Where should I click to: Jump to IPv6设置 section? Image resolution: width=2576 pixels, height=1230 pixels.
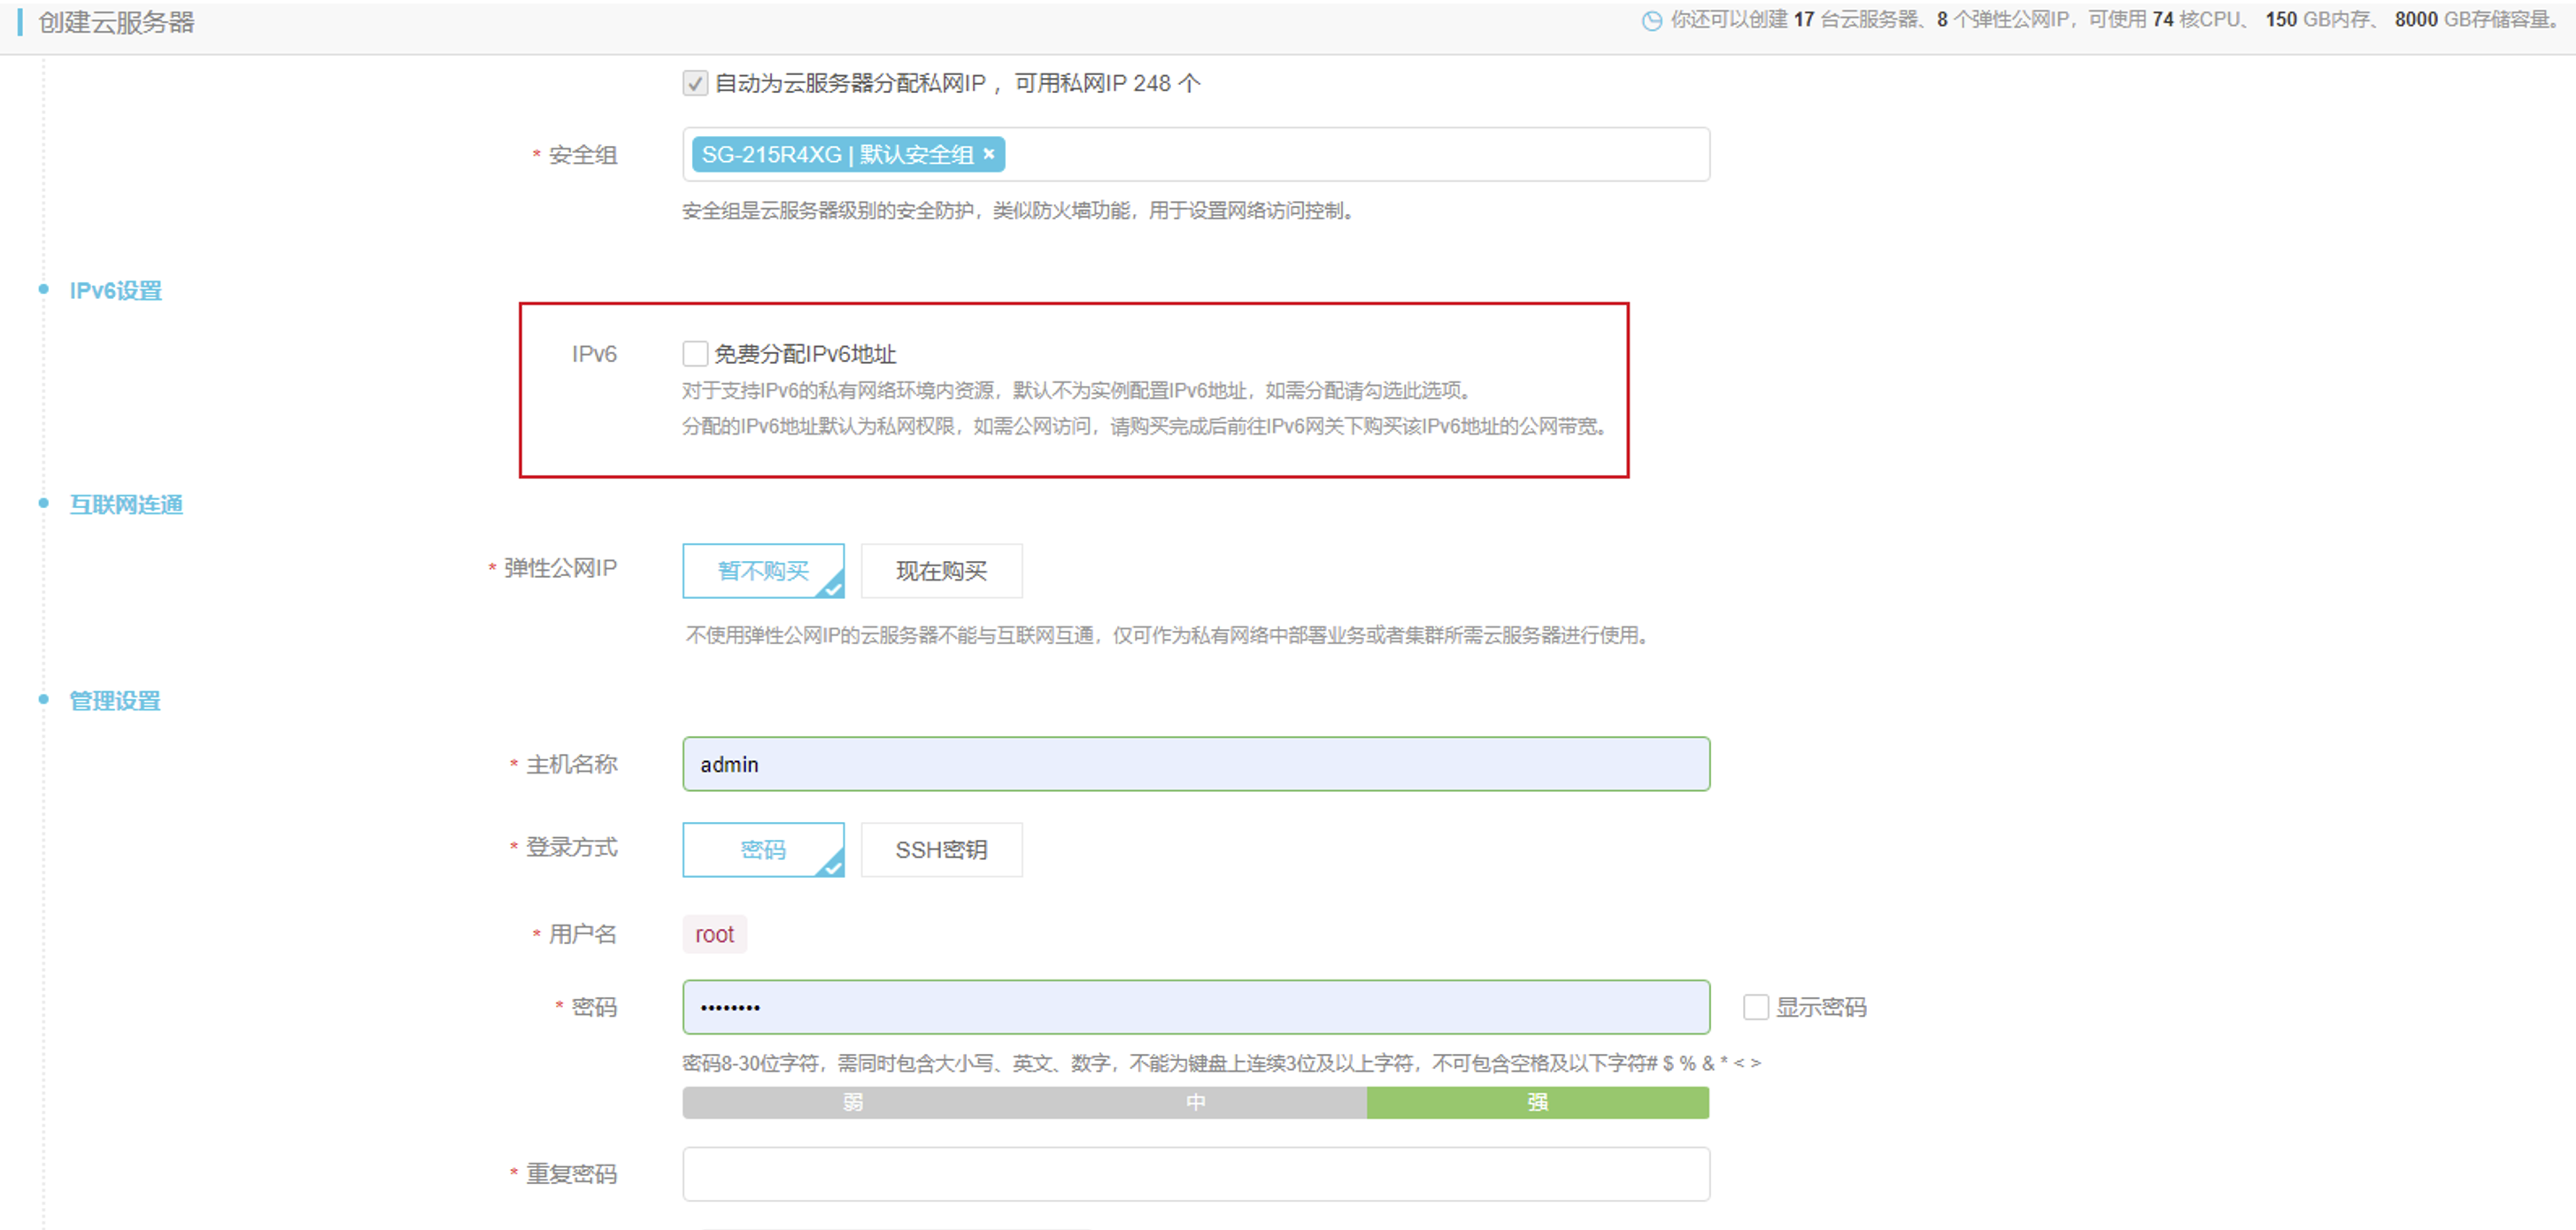[x=115, y=291]
